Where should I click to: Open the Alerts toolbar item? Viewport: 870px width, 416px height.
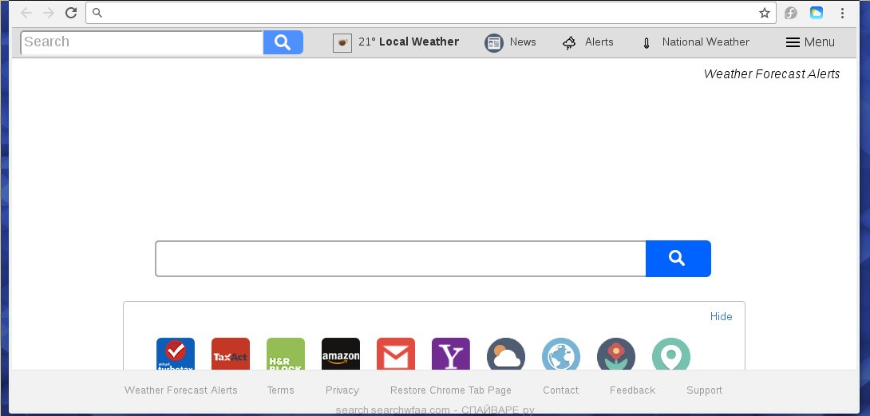(x=588, y=42)
